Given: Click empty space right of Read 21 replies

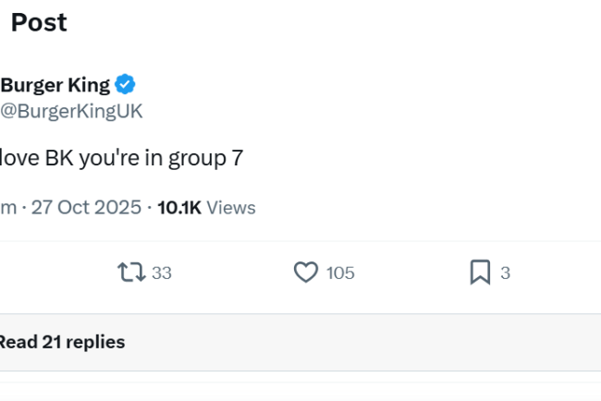Looking at the screenshot, I should (370, 342).
